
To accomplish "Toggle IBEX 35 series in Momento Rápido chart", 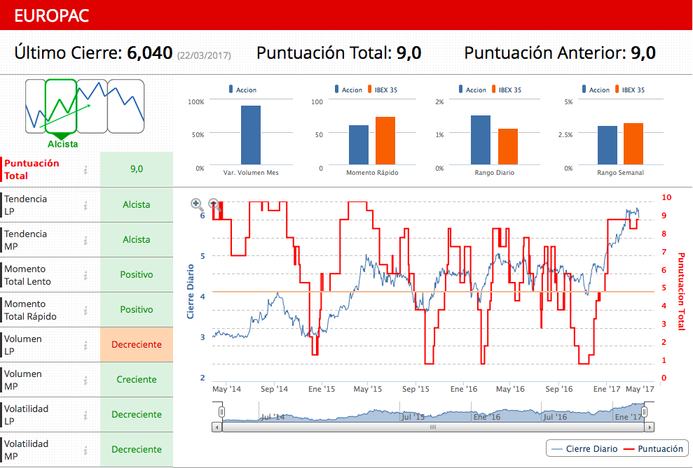I will tap(383, 90).
